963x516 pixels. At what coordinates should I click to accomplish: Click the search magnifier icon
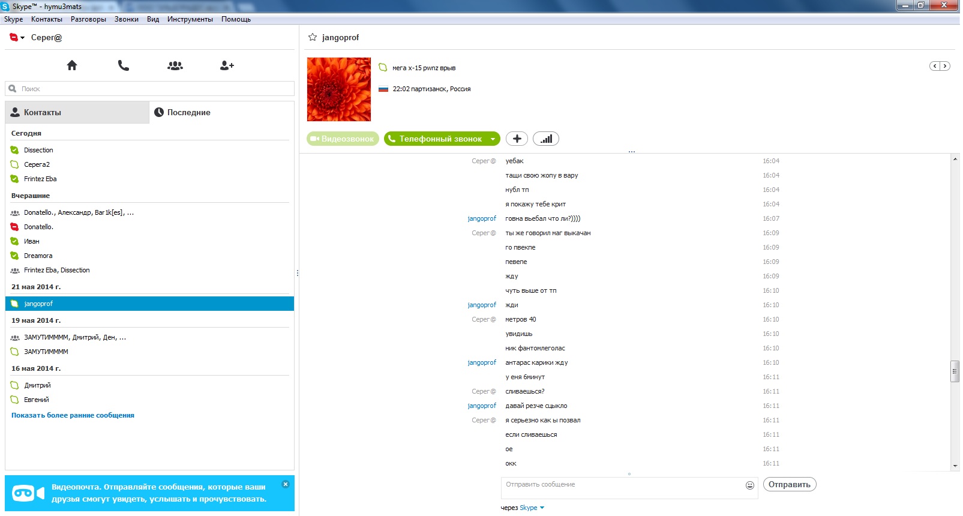13,89
